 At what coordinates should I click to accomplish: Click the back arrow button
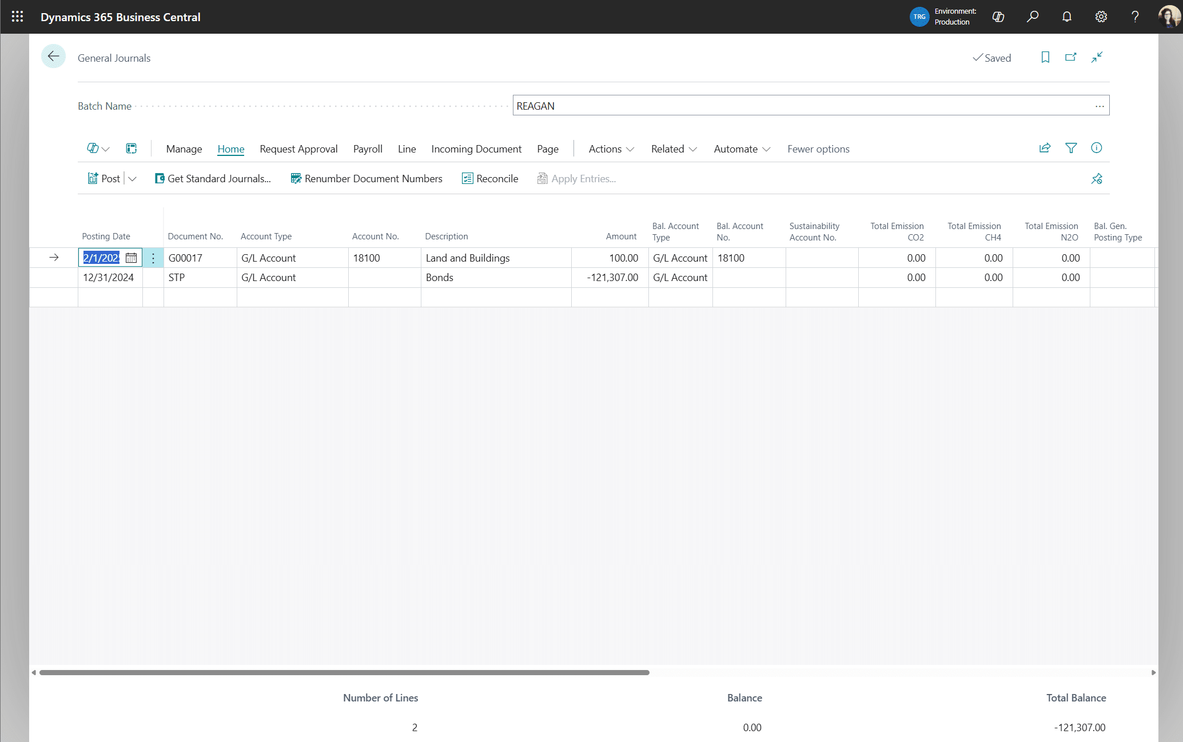click(x=53, y=57)
